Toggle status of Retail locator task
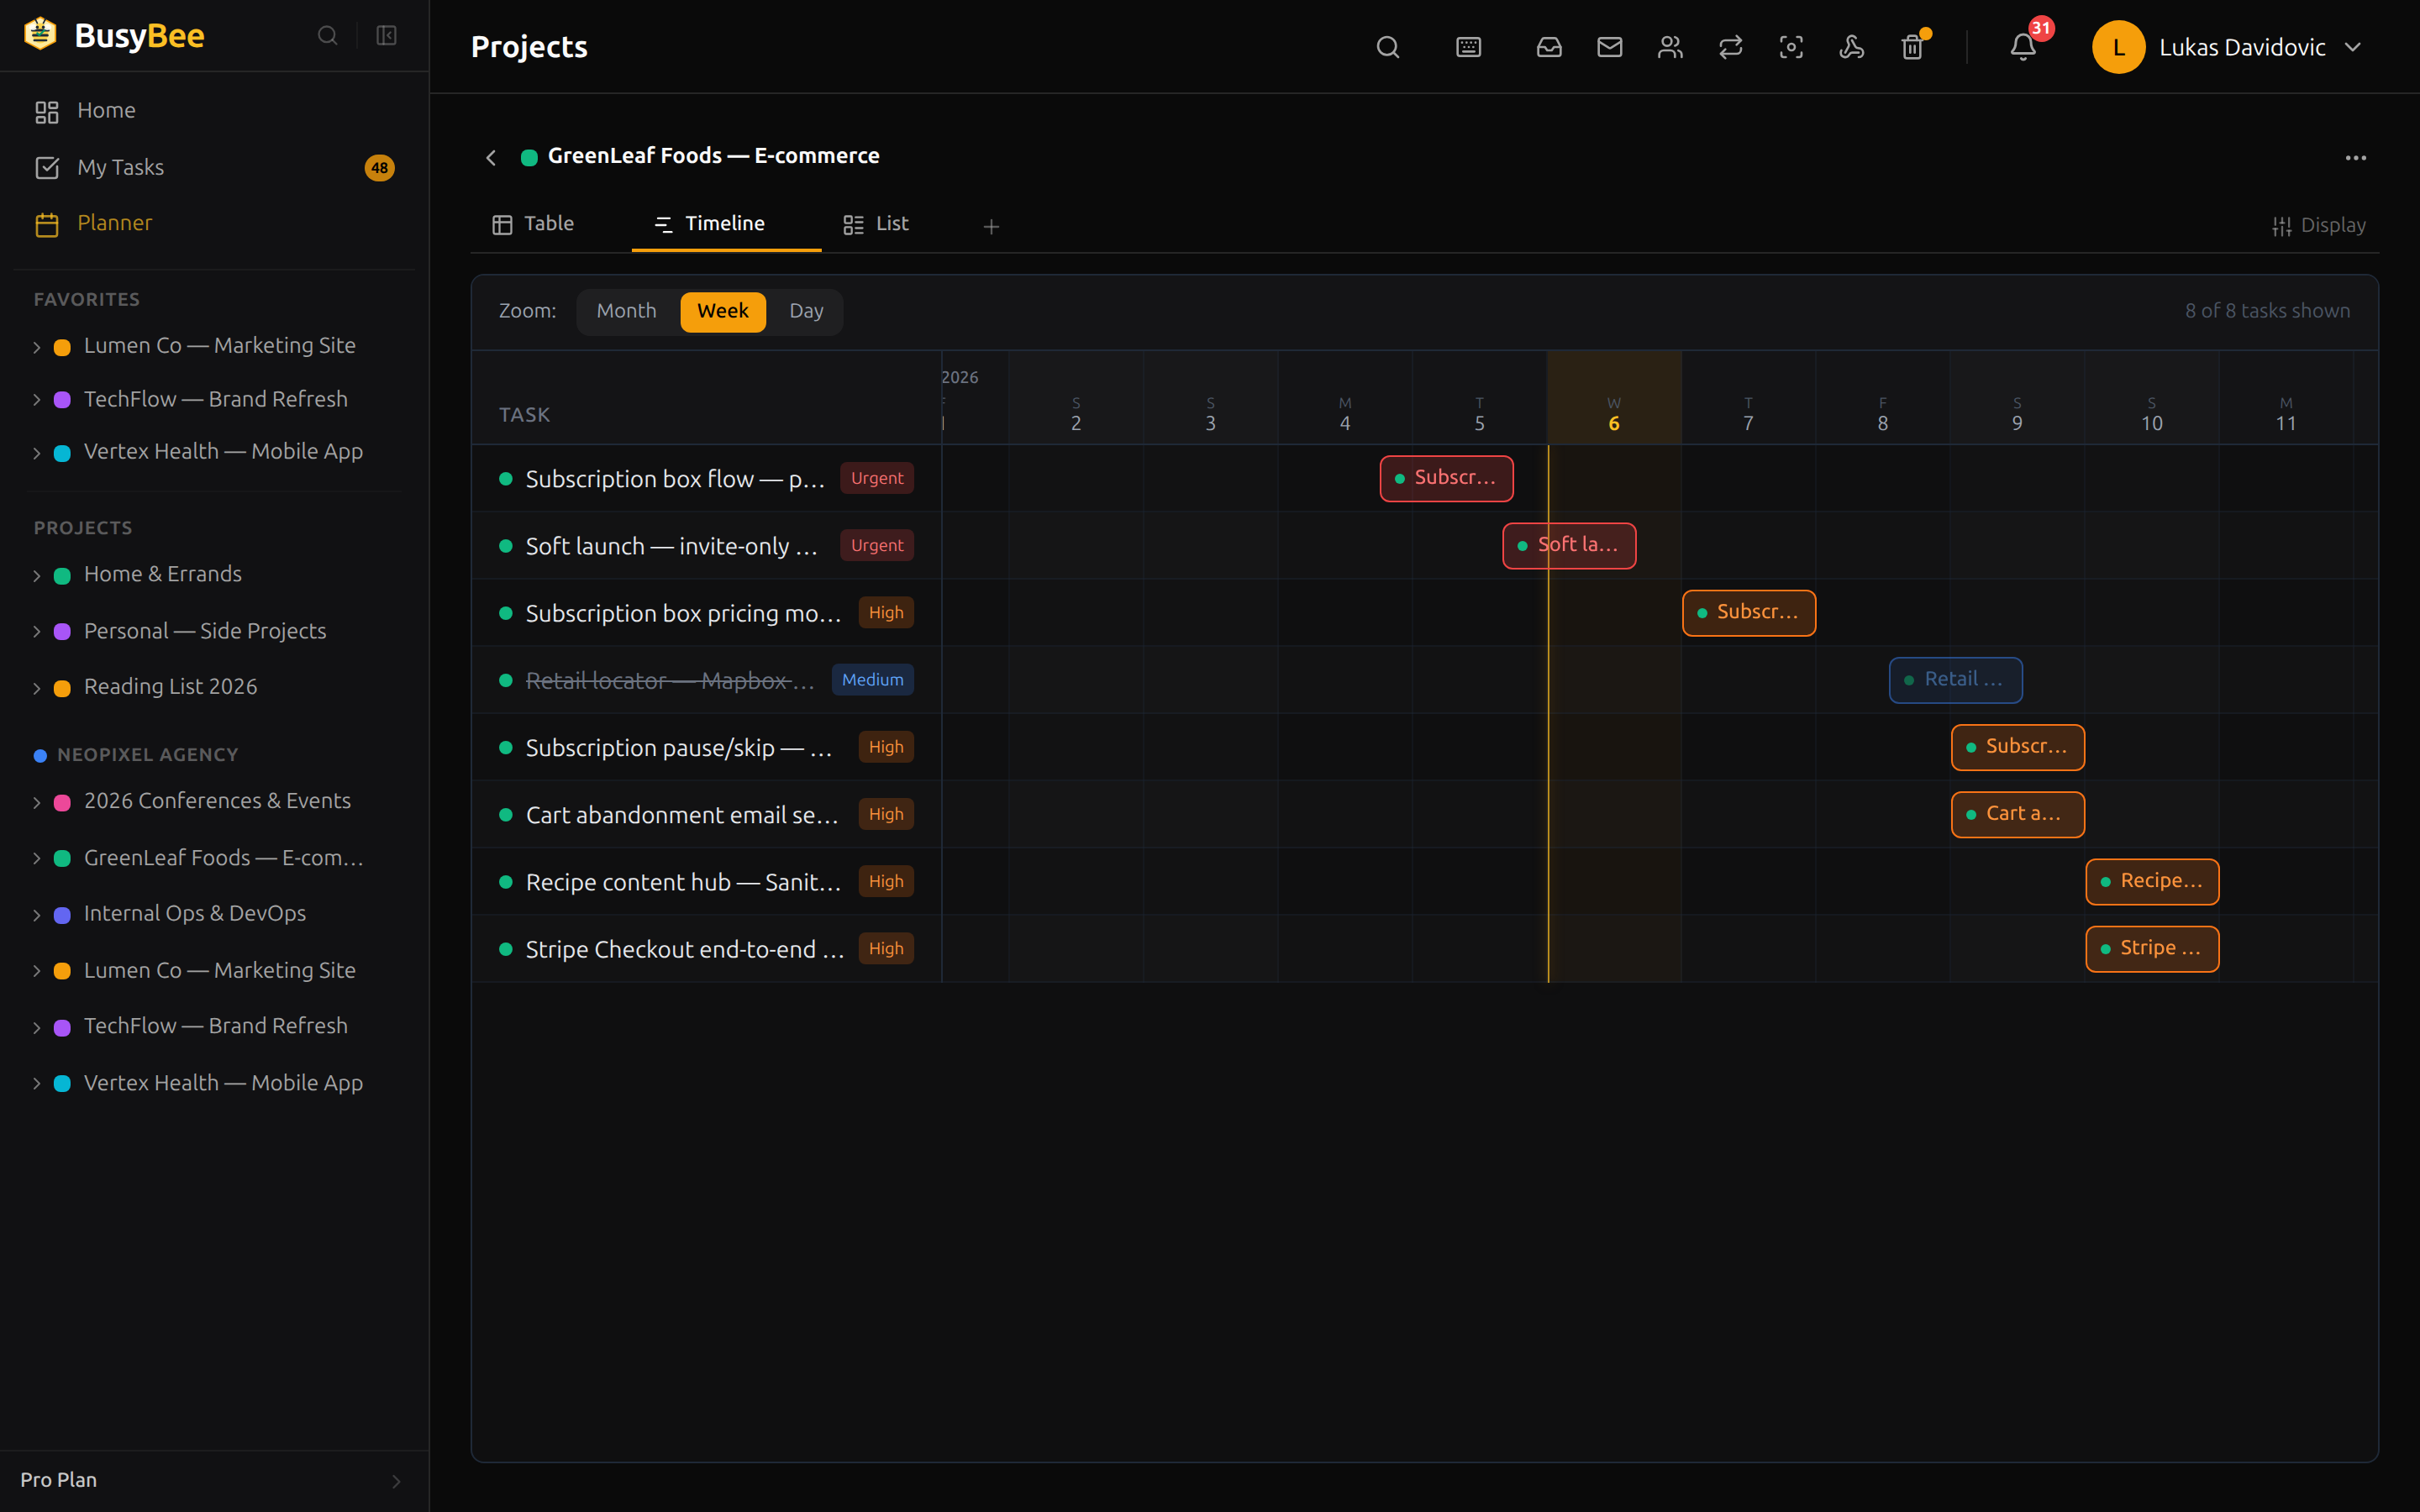The image size is (2420, 1512). coord(506,680)
